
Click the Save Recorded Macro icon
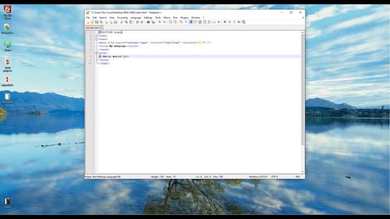(244, 22)
